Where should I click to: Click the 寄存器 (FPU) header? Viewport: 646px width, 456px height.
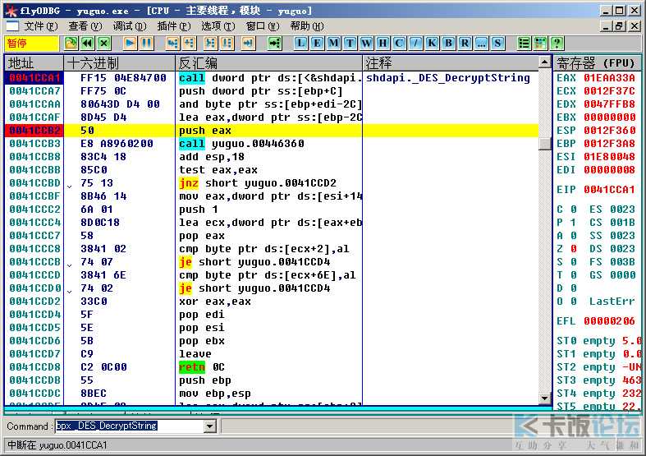(598, 63)
